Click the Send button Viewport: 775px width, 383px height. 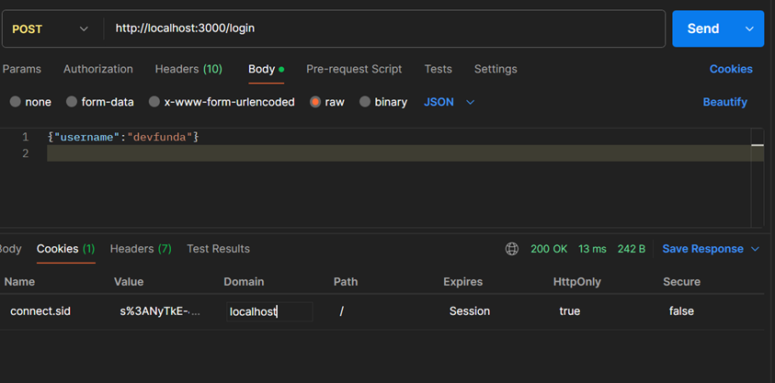point(703,29)
